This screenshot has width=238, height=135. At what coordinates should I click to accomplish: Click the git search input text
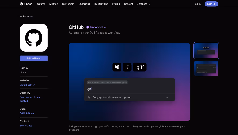(x=89, y=89)
